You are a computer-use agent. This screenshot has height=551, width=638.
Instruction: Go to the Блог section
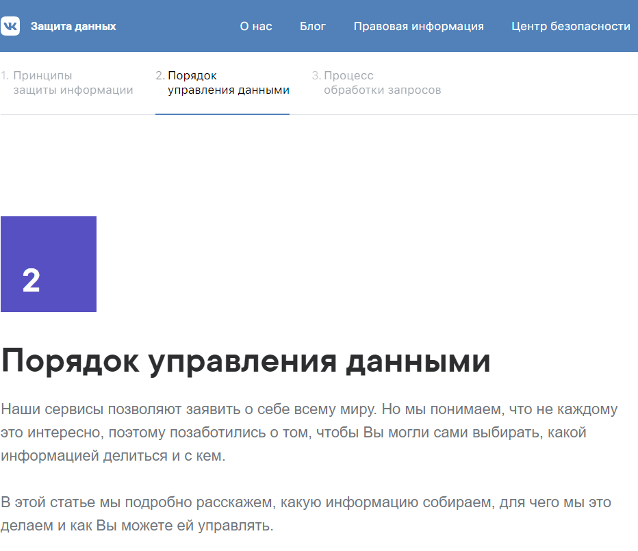tap(312, 27)
